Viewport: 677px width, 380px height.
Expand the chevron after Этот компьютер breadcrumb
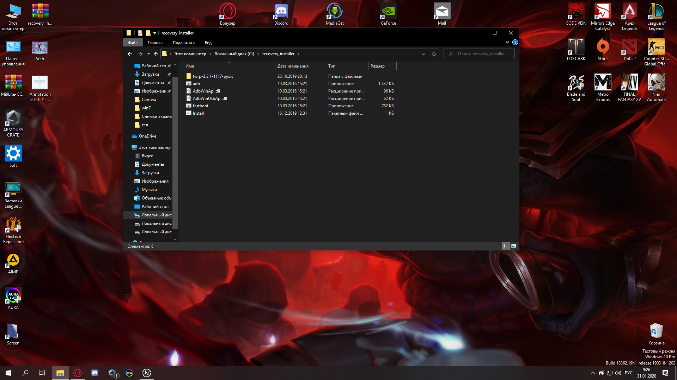(210, 54)
